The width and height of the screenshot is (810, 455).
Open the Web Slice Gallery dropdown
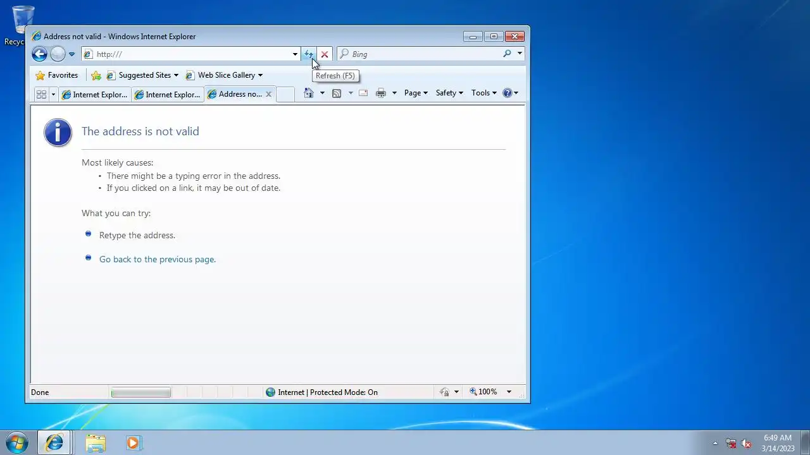click(224, 75)
